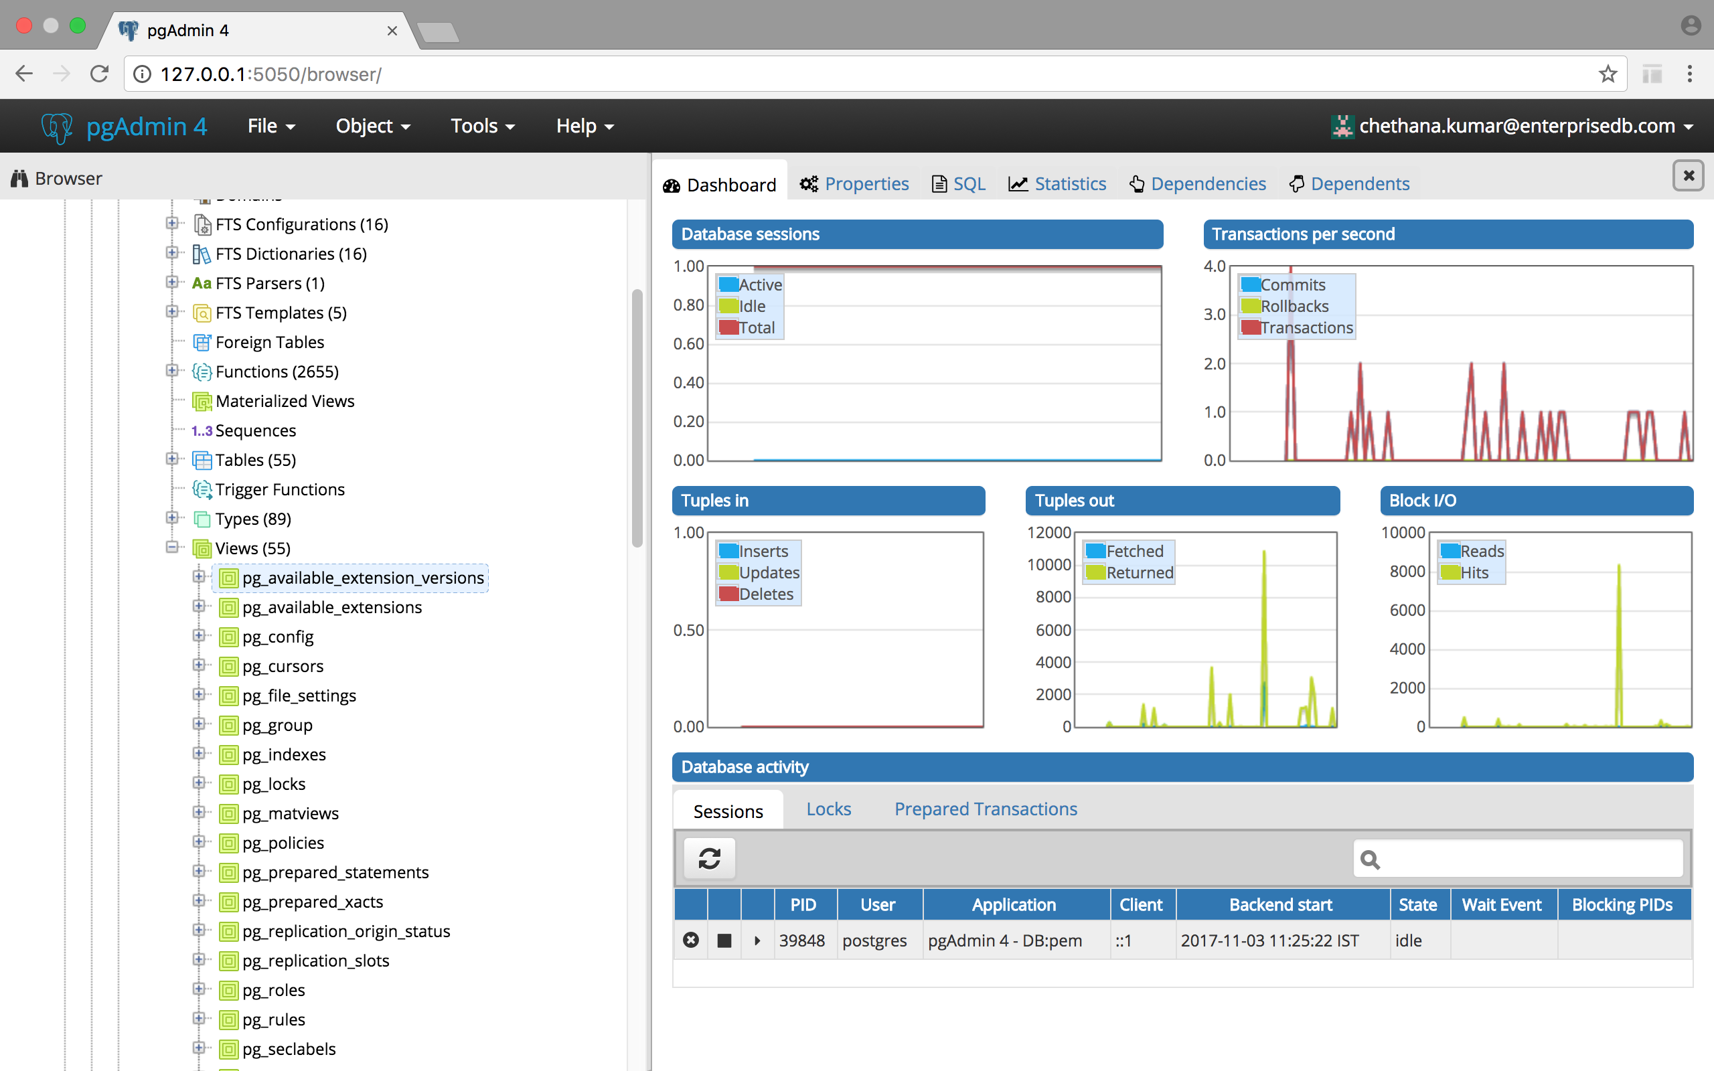Click the Sequences 1..3 icon
Screen dimensions: 1714x1071
click(202, 430)
